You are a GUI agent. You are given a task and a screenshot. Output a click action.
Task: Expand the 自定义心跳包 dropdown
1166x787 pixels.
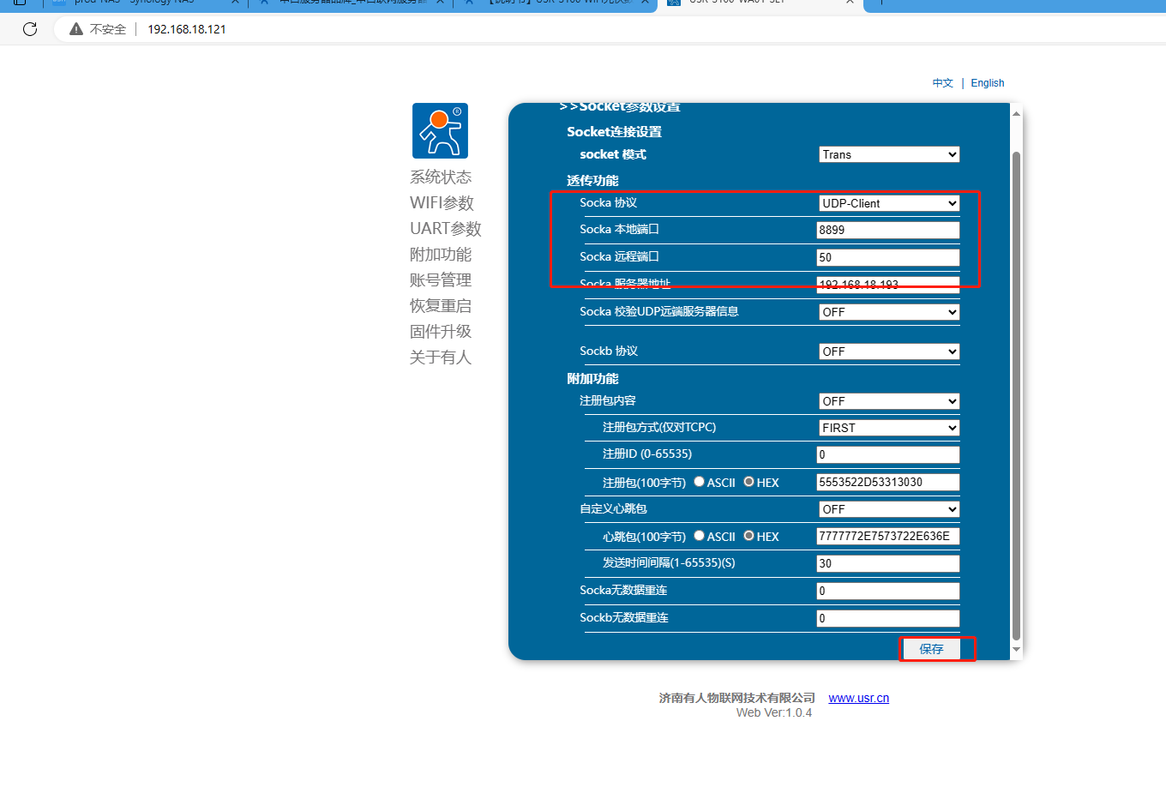[x=889, y=509]
